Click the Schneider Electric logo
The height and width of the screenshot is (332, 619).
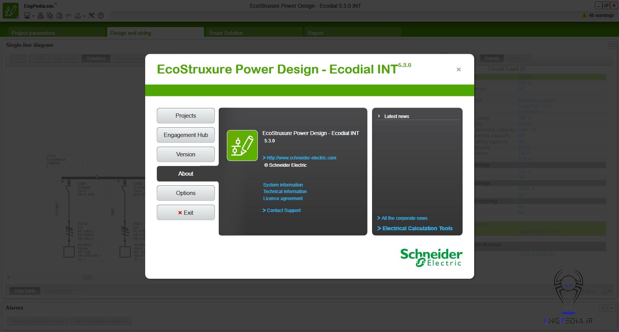coord(431,257)
